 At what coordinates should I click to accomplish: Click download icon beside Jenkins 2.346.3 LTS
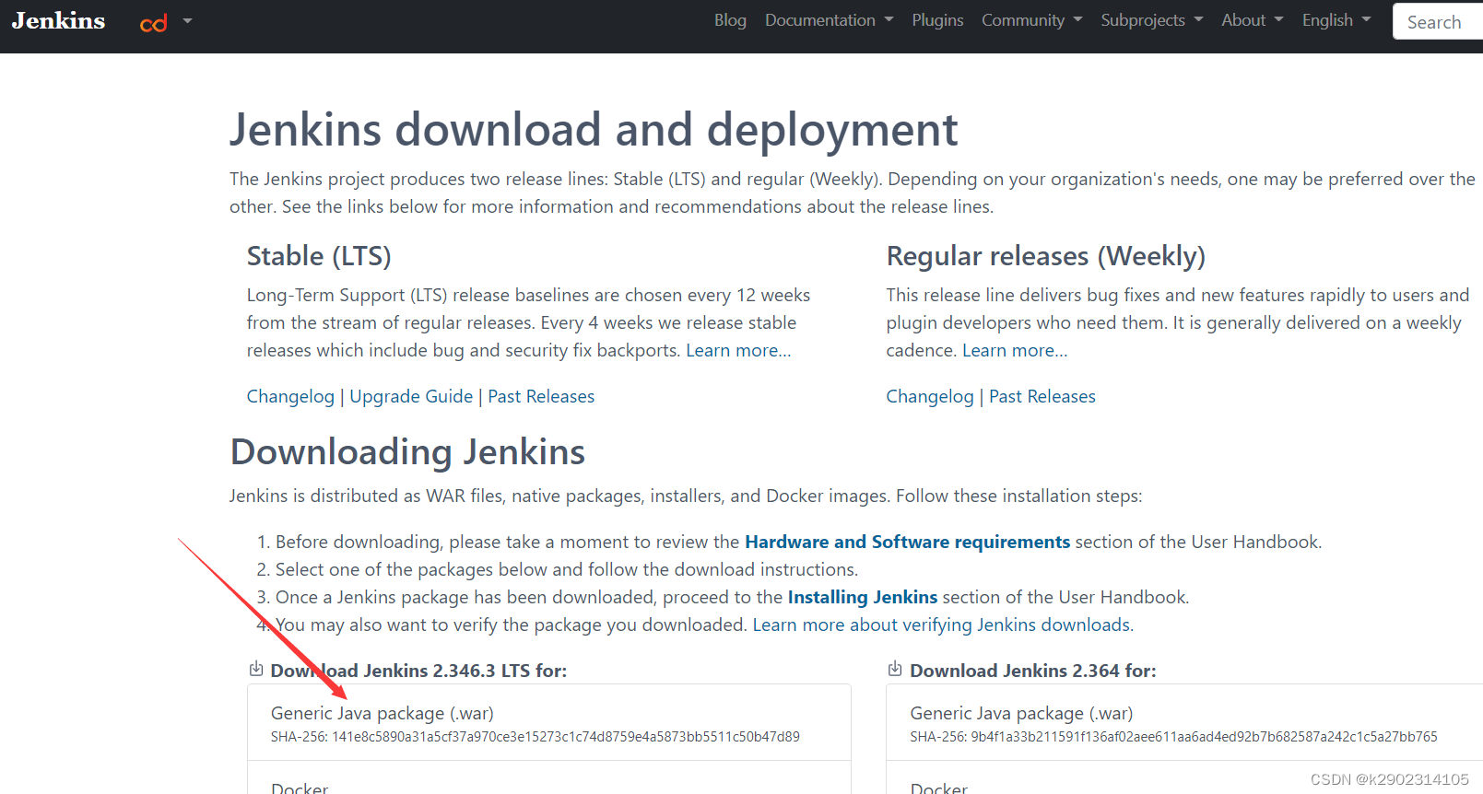[256, 669]
